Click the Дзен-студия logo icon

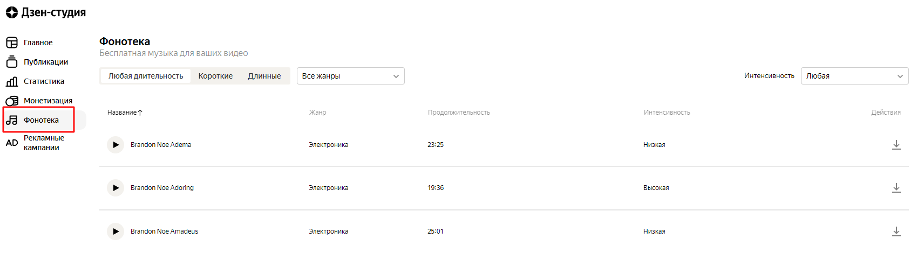[12, 12]
